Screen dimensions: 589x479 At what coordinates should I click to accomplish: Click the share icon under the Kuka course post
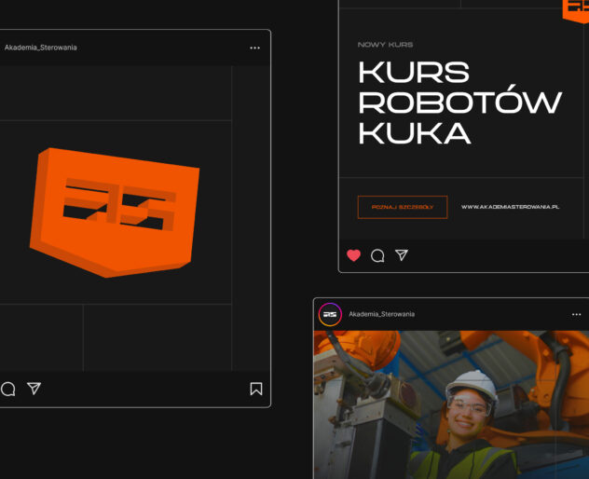pyautogui.click(x=402, y=255)
